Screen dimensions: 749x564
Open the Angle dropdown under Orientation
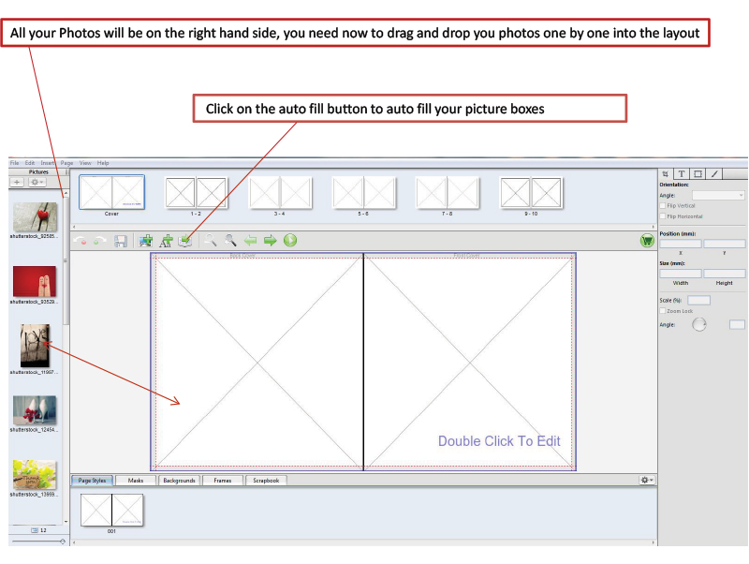coord(718,195)
